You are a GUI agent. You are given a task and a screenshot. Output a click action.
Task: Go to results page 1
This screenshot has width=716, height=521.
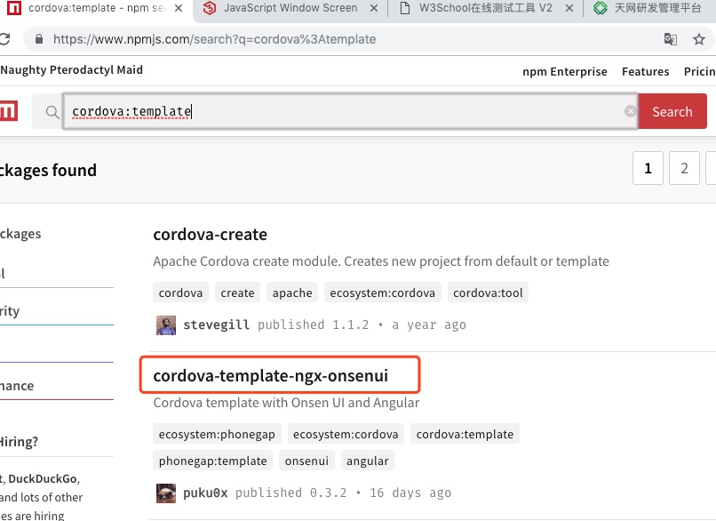click(648, 168)
